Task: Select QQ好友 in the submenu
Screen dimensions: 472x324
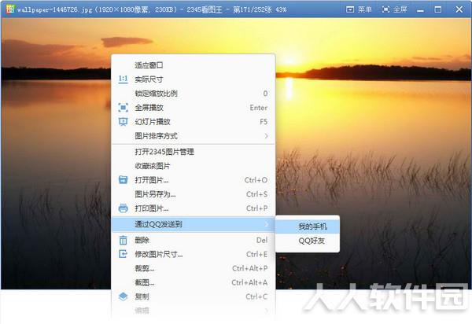Action: [x=308, y=241]
